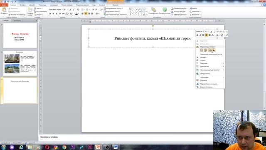Screen dimensions: 266x150
Task: Choose the Keep Text Only paste option
Action: click(x=214, y=50)
